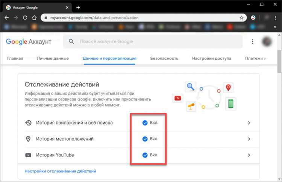Open a new browser tab
The image size is (282, 182).
pos(78,8)
